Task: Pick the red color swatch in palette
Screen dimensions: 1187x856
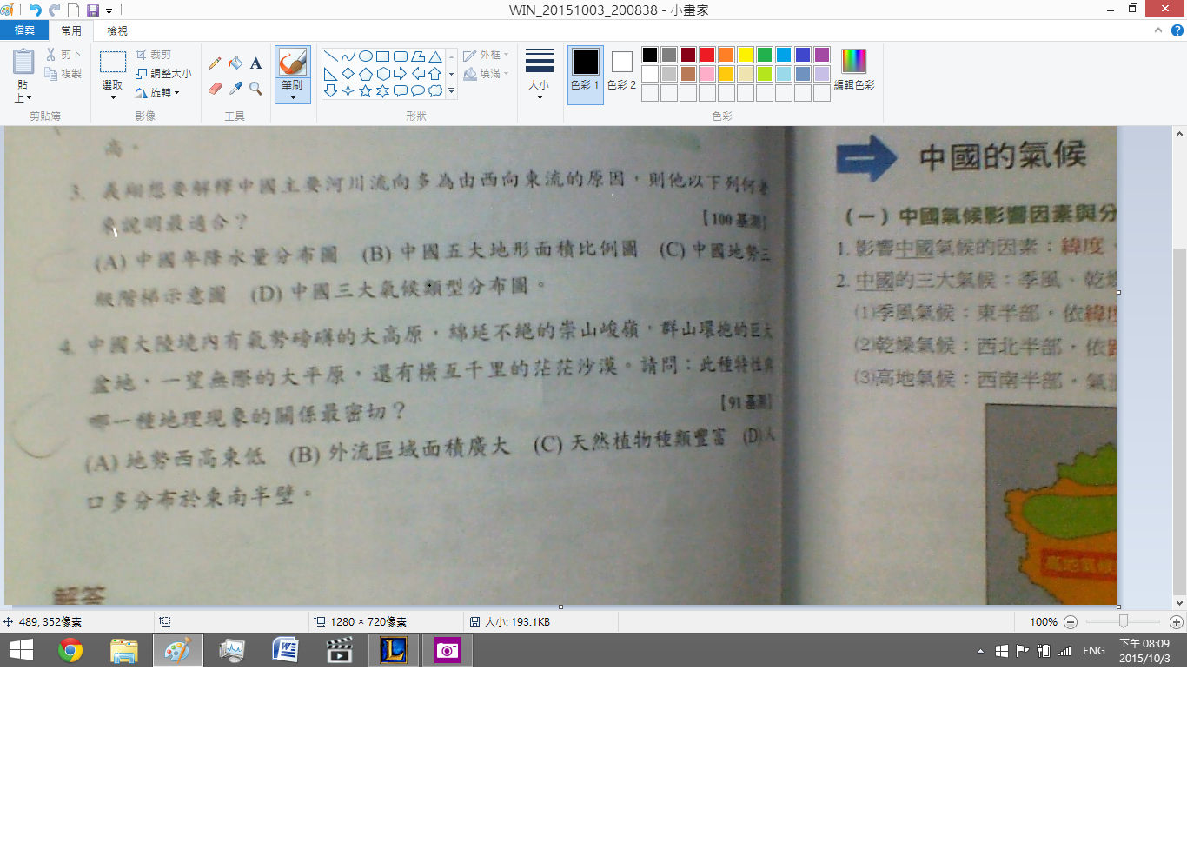Action: coord(707,55)
